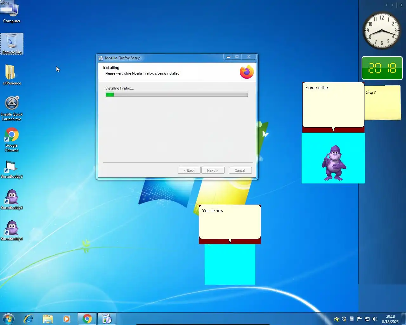The height and width of the screenshot is (325, 406).
Task: Minimize the Mozilla Firefox Setup window
Action: point(228,57)
